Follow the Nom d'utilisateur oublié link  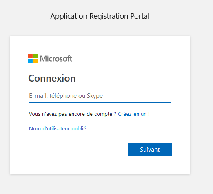[58, 128]
